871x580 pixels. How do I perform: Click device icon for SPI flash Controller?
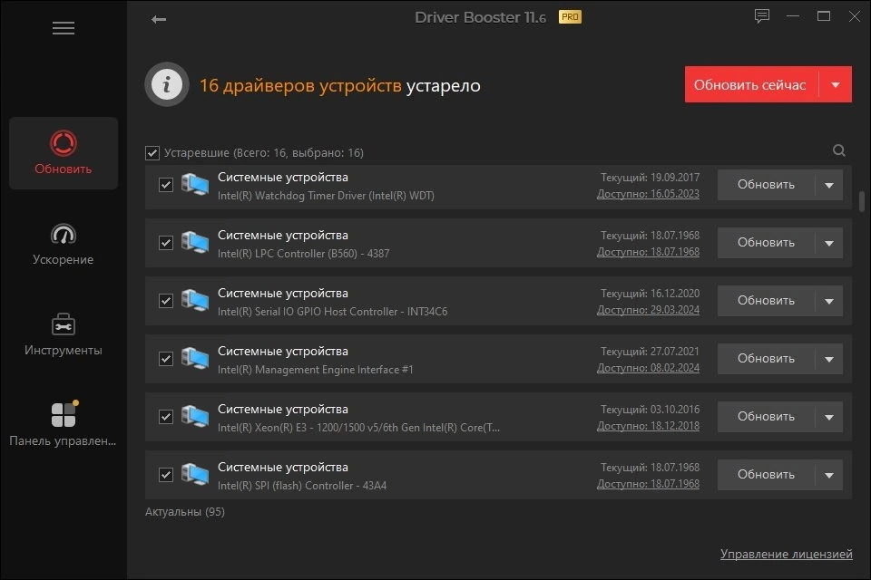pyautogui.click(x=195, y=475)
